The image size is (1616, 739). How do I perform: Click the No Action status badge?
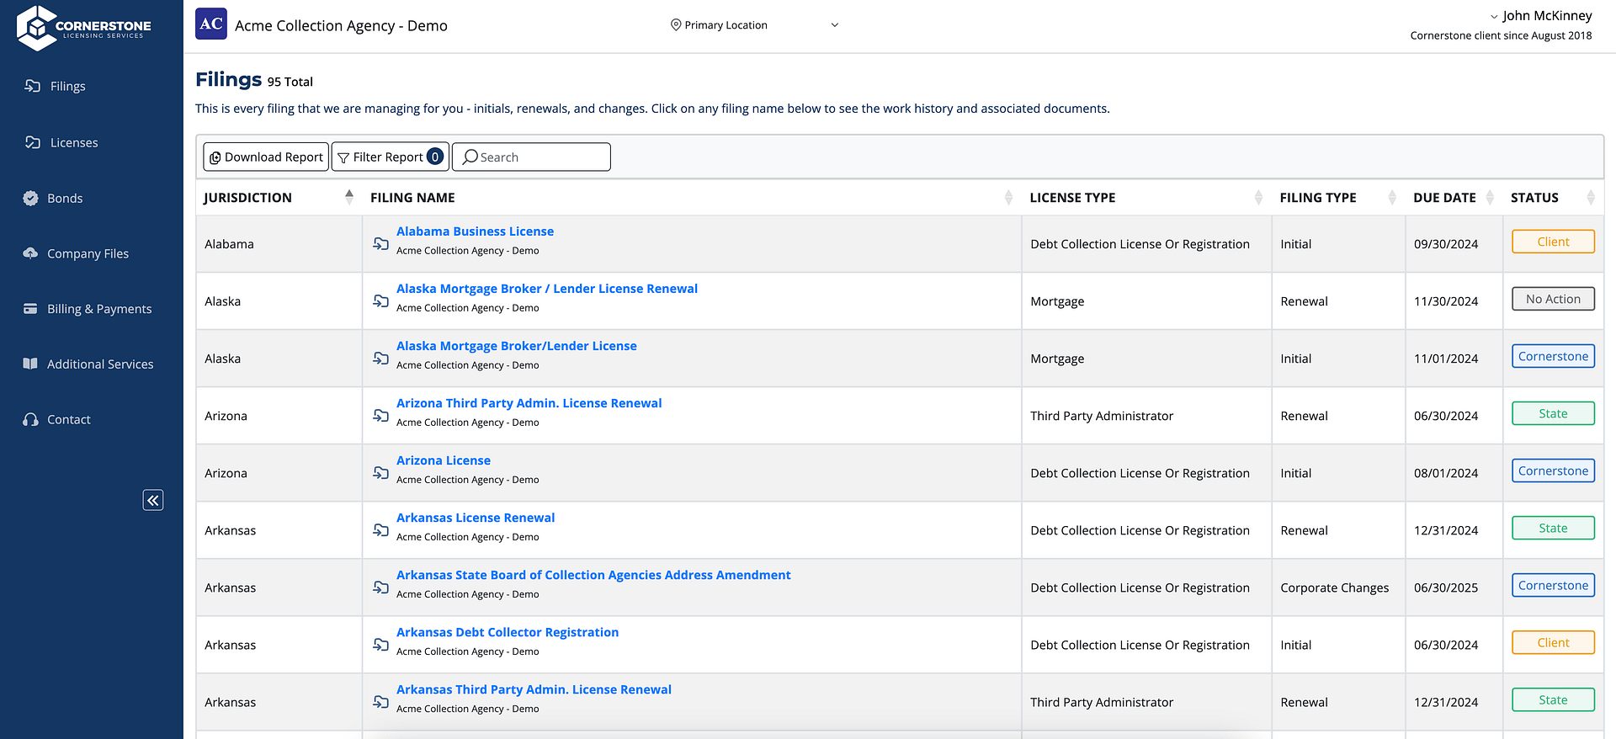tap(1553, 299)
